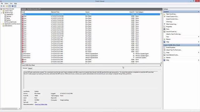Image resolution: width=200 pixels, height=112 pixels.
Task: Open Properties in System actions
Action: click(x=169, y=27)
